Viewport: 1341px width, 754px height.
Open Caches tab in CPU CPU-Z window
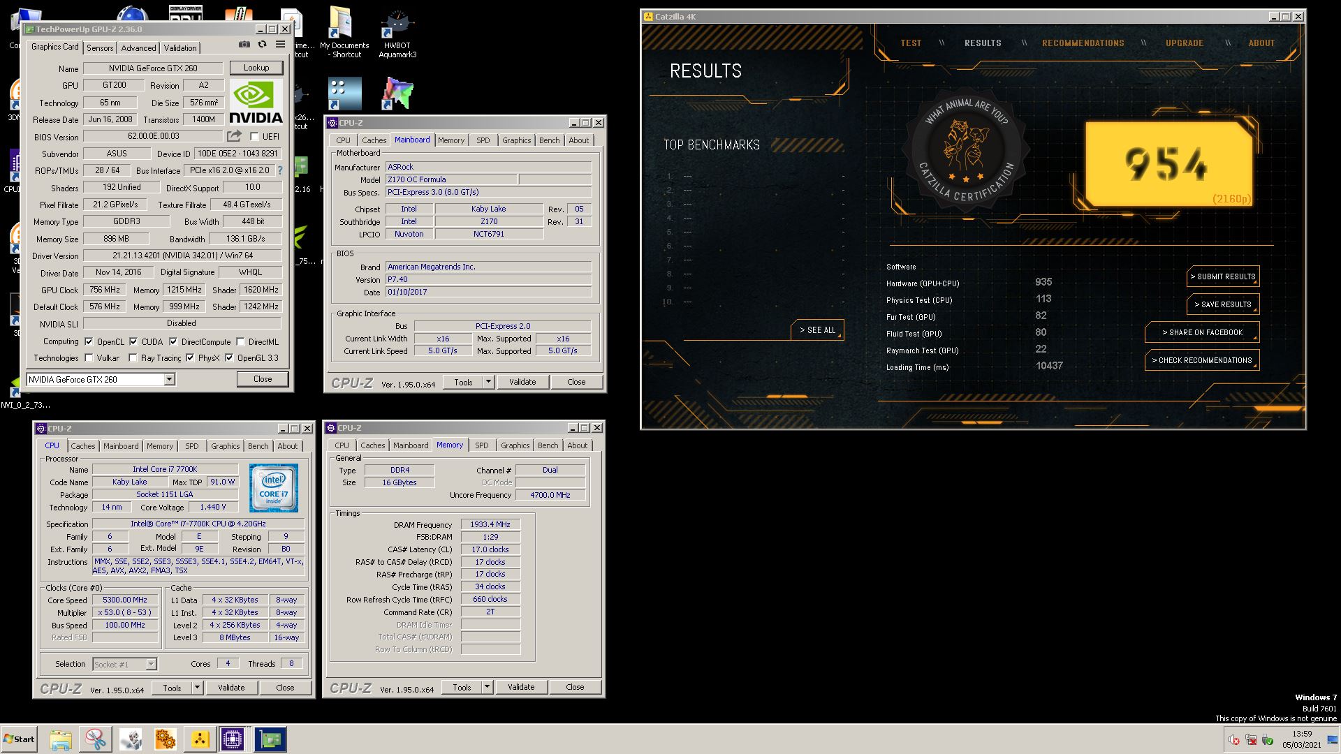coord(82,446)
